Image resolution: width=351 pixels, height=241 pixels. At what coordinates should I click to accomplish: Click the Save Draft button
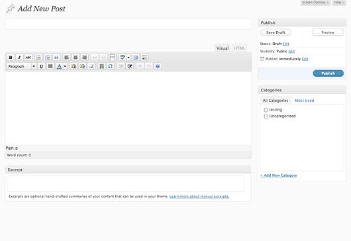[x=276, y=32]
